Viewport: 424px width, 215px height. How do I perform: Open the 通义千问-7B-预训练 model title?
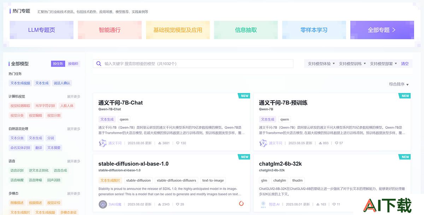click(x=283, y=103)
